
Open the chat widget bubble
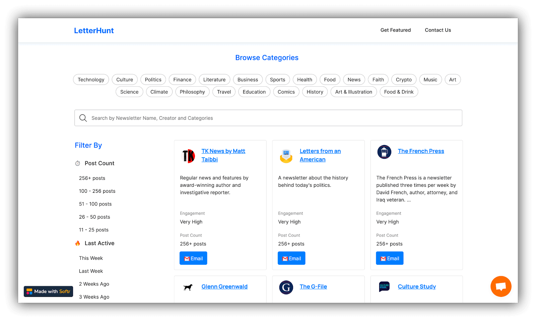click(x=500, y=286)
